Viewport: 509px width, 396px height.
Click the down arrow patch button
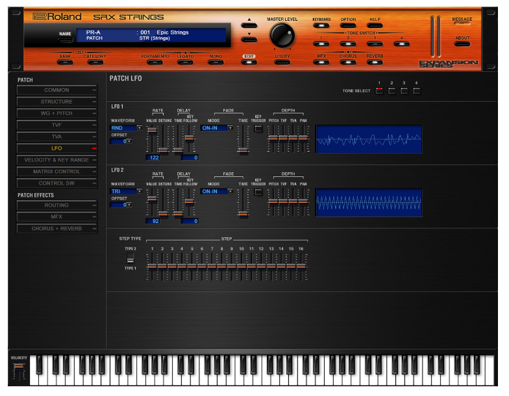pos(249,40)
